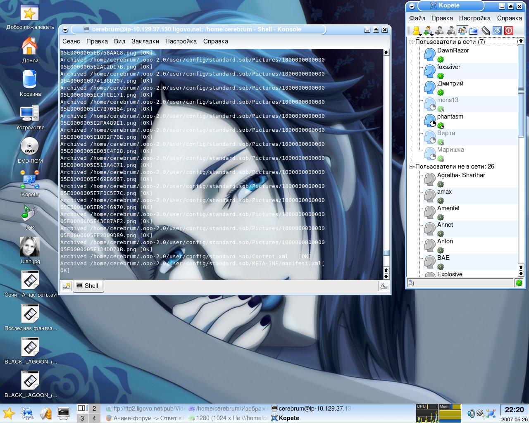The width and height of the screenshot is (529, 423).
Task: Click the Konsole scrollbar slider handle
Action: click(386, 253)
